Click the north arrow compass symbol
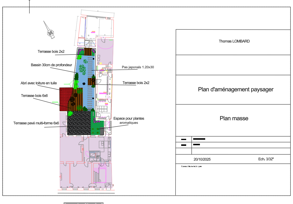 (49, 30)
